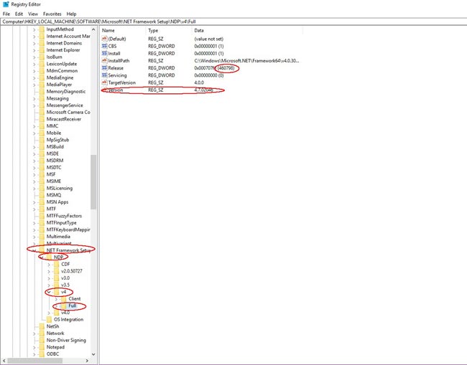Expand the v4.0 key
Screen dimensions: 467x365
coord(49,313)
